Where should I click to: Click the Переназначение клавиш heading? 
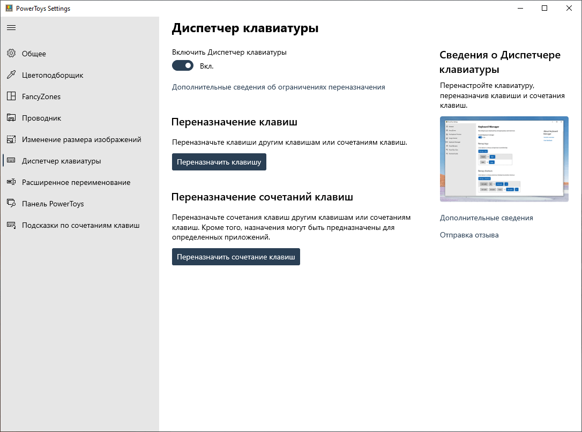click(234, 122)
